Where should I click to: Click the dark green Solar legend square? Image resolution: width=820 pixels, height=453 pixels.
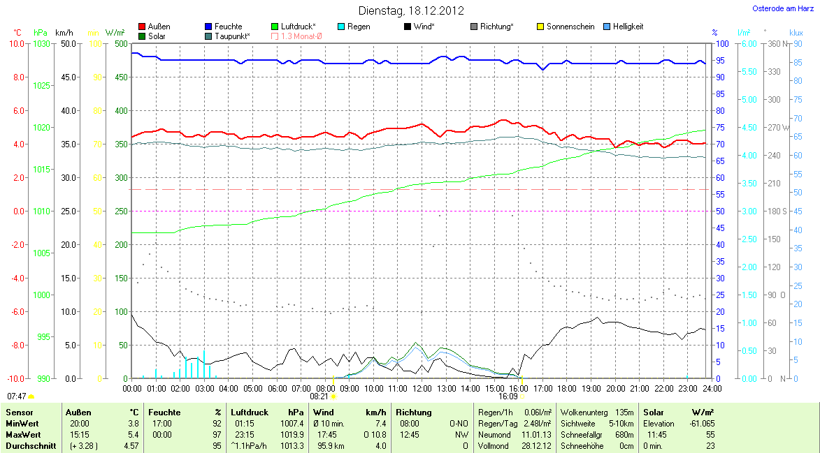click(143, 36)
